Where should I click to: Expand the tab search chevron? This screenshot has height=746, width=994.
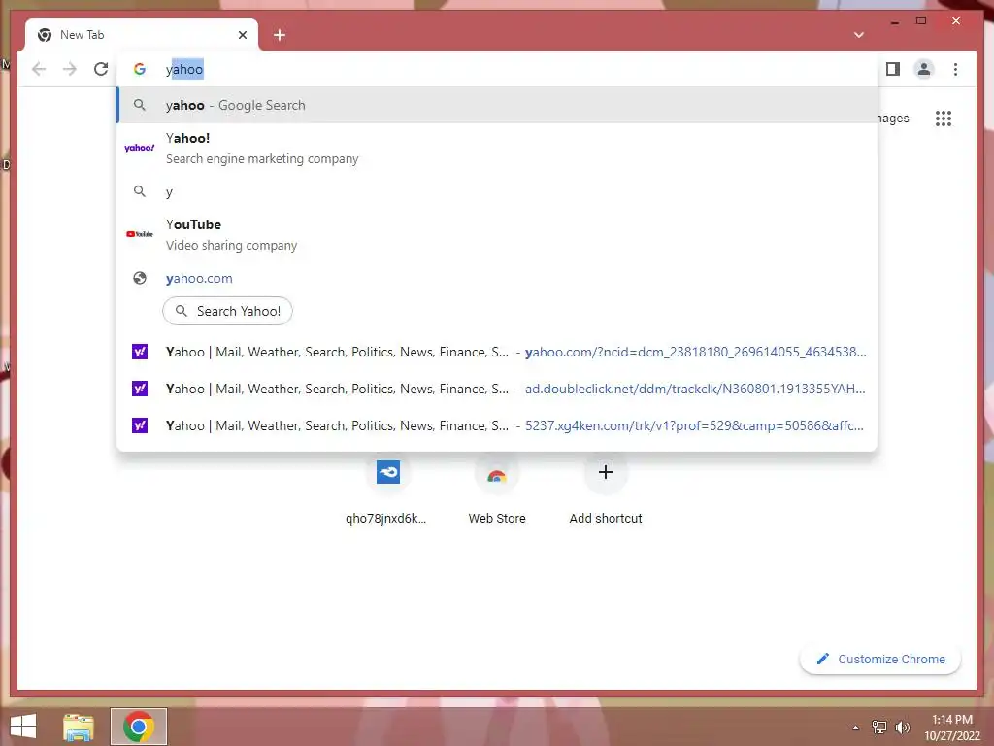point(858,35)
